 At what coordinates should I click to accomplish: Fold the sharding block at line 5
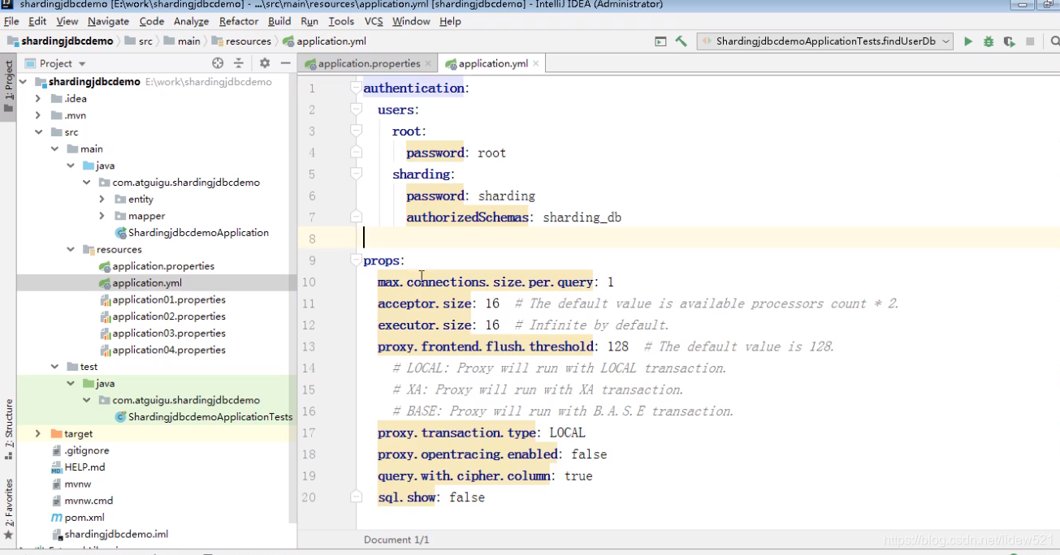[x=356, y=174]
